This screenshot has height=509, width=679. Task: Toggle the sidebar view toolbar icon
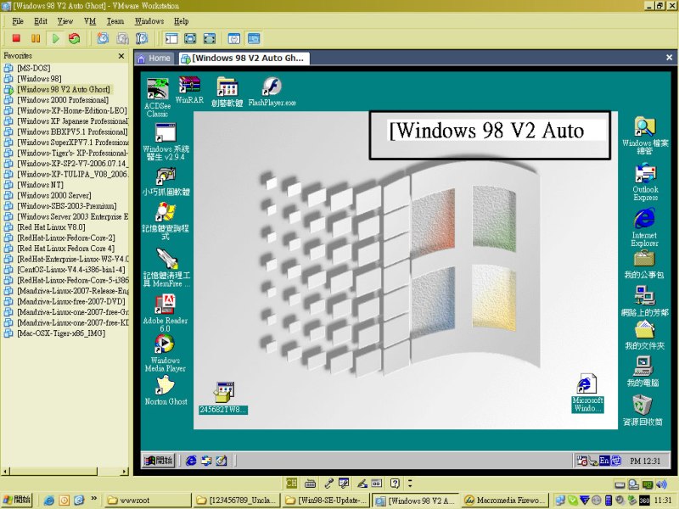[171, 38]
